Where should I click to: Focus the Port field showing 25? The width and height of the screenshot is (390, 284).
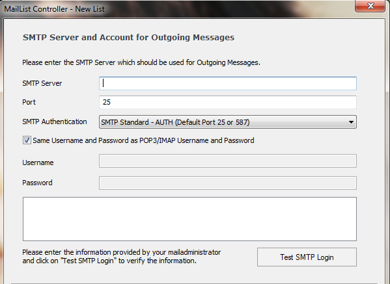pyautogui.click(x=228, y=102)
